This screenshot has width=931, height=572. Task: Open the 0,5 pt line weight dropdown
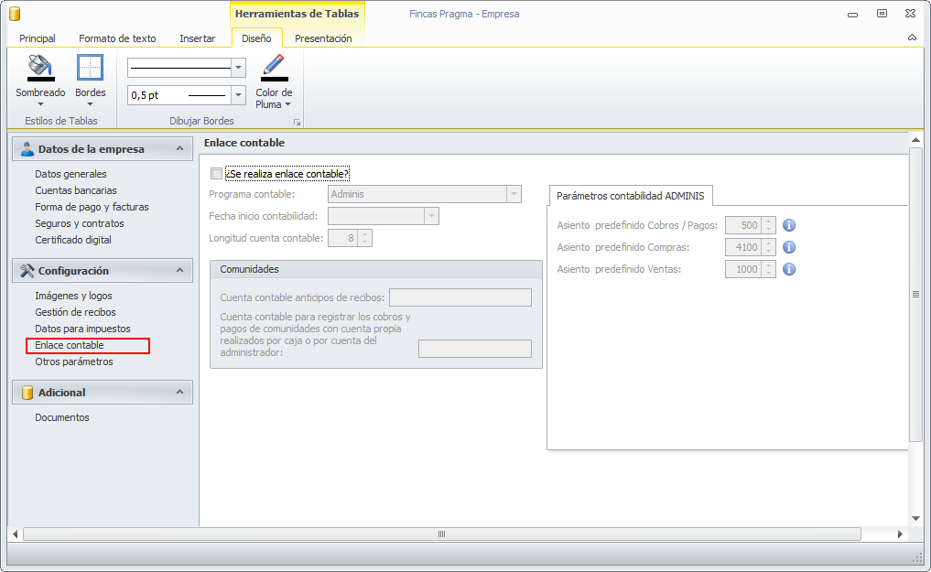(x=239, y=95)
